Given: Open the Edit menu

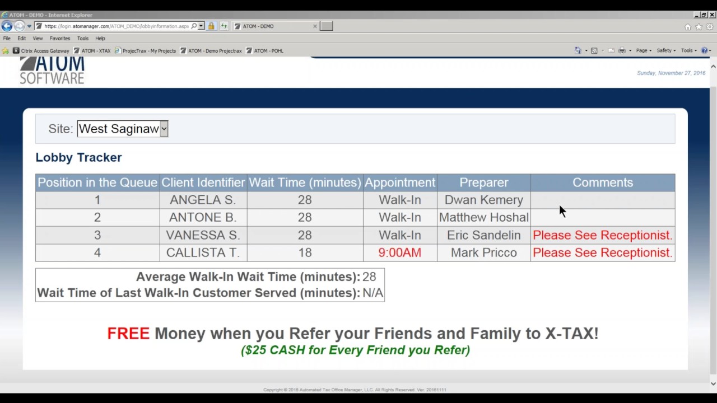Looking at the screenshot, I should point(21,39).
